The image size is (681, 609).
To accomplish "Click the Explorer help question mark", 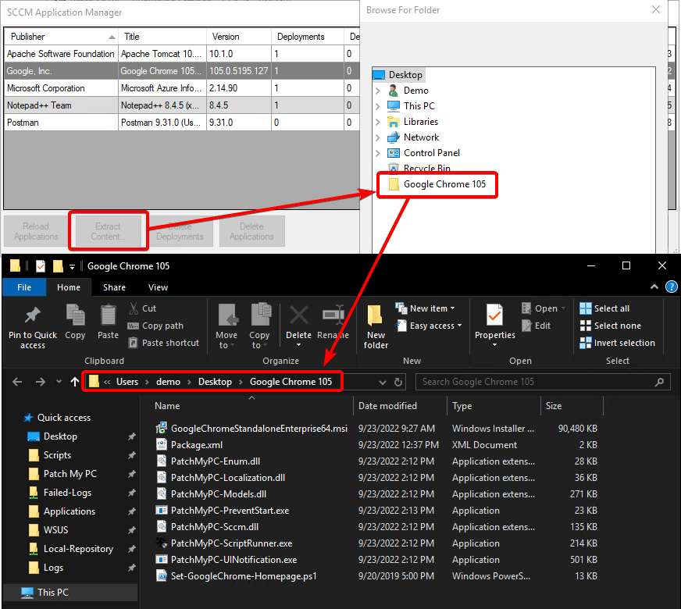I will click(671, 287).
